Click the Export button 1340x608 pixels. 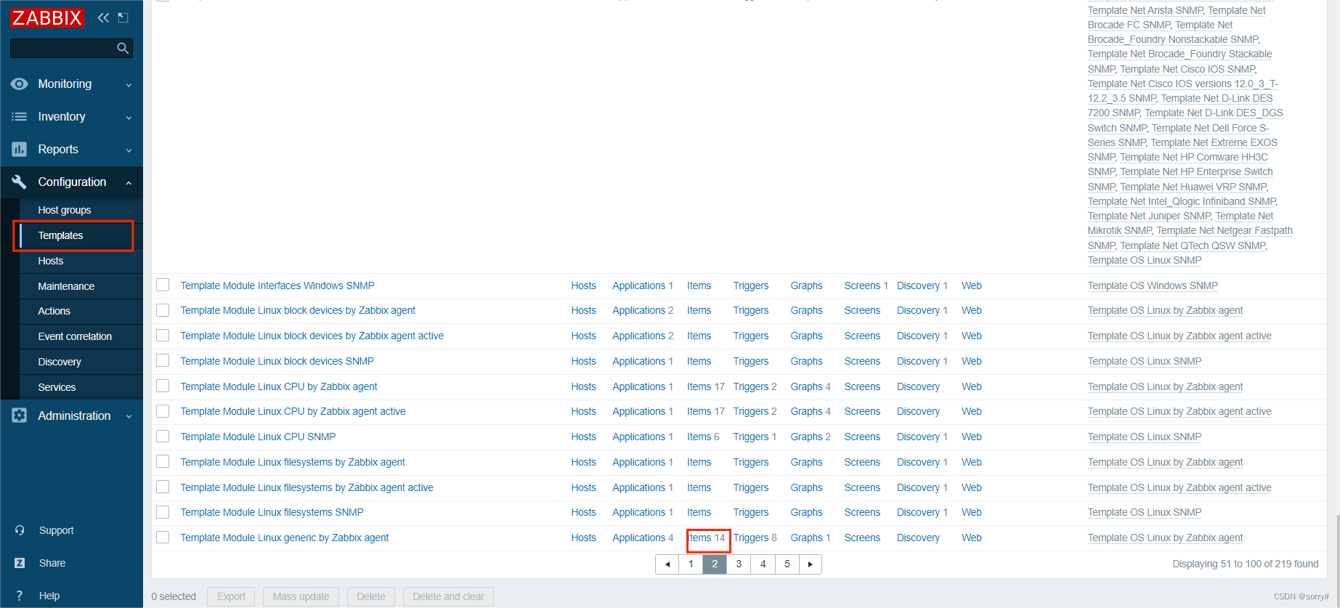tap(231, 596)
